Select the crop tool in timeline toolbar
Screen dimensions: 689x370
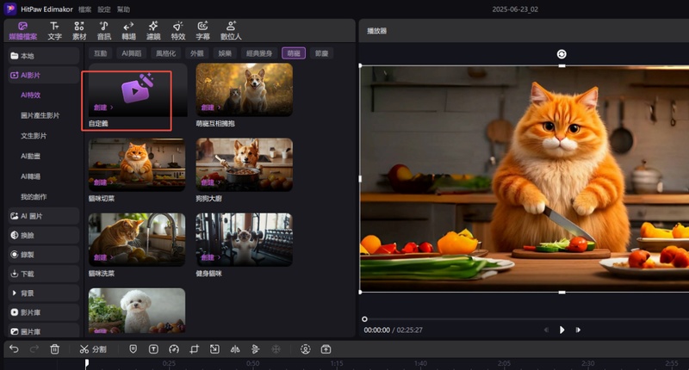coord(195,349)
